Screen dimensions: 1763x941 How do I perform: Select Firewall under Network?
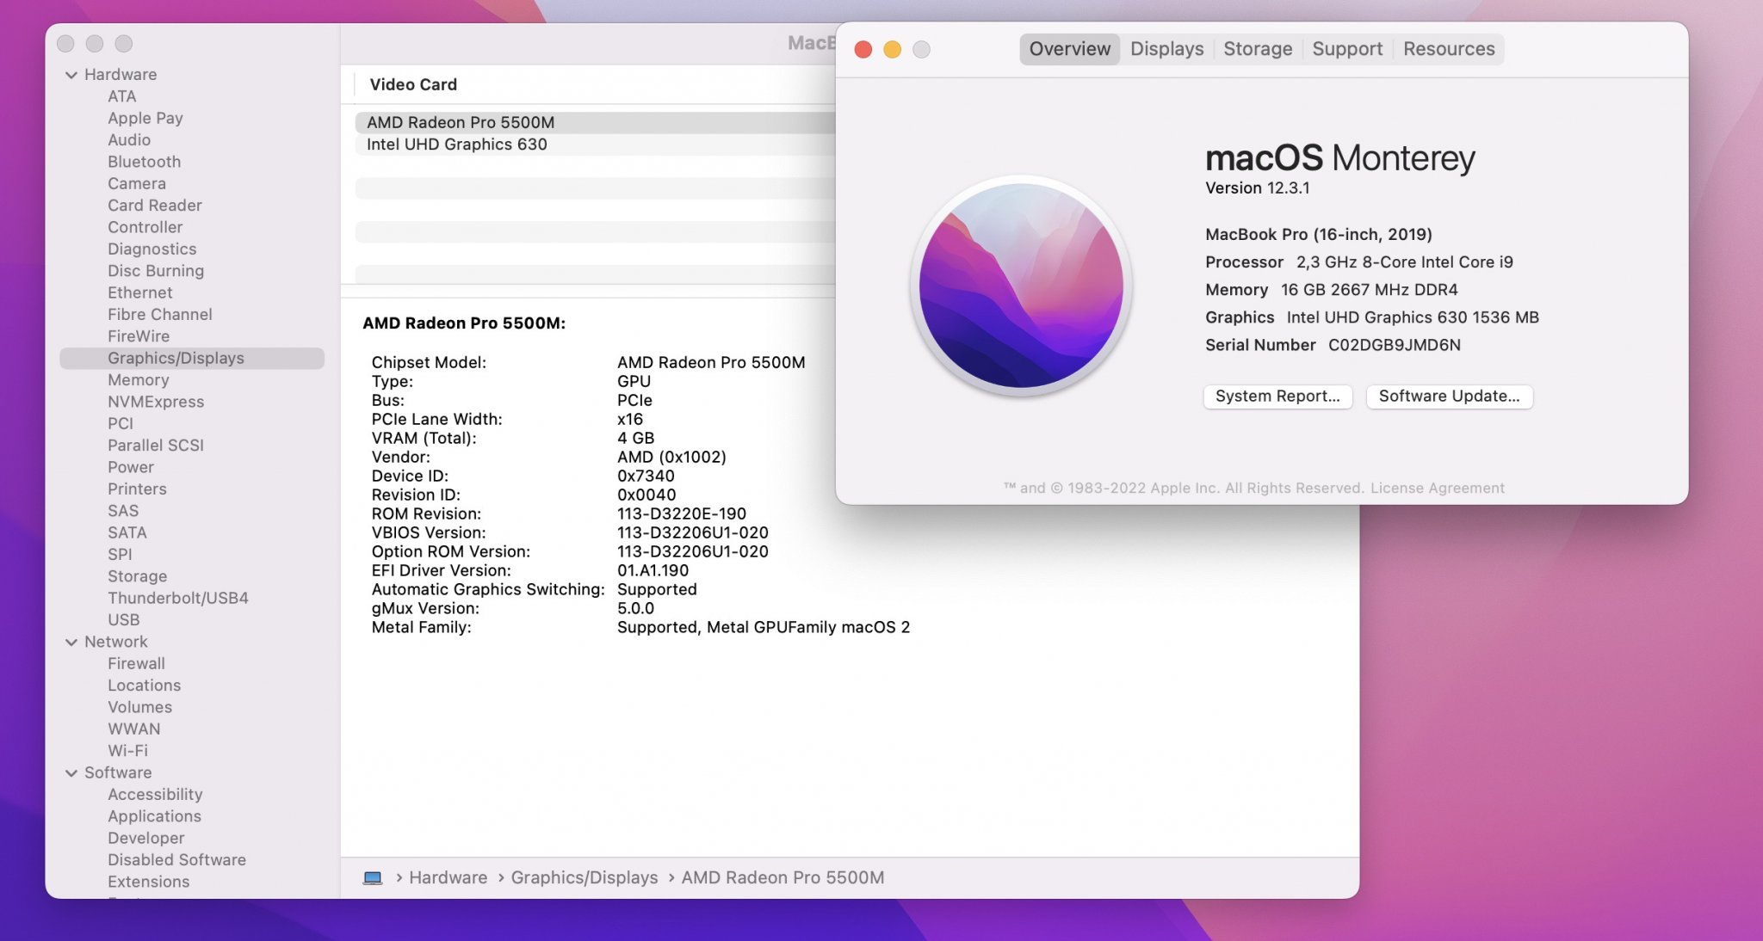tap(137, 664)
